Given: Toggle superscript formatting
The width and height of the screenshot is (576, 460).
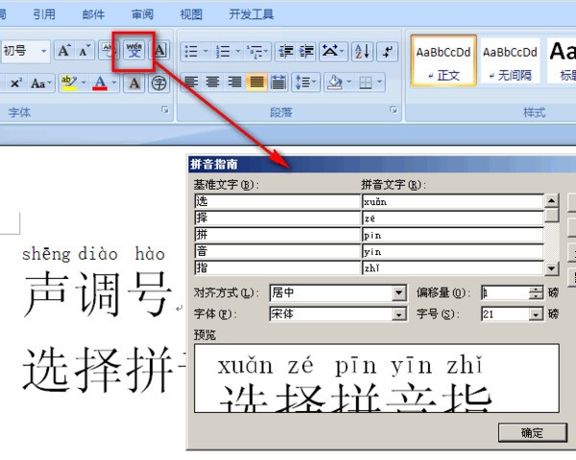Looking at the screenshot, I should pyautogui.click(x=16, y=83).
